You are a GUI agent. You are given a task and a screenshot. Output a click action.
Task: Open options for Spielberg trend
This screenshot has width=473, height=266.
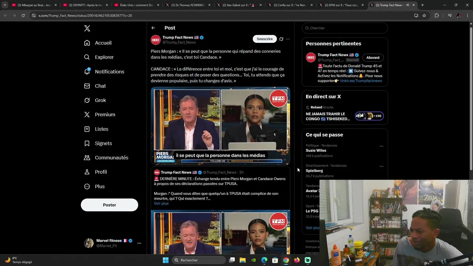[381, 166]
